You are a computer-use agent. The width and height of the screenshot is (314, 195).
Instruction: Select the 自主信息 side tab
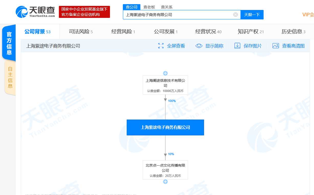click(10, 77)
